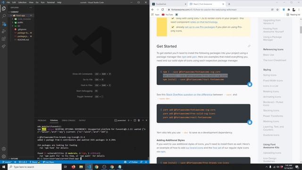302x170 pixels.
Task: Open the Chrome three-dot menu
Action: pos(299,9)
